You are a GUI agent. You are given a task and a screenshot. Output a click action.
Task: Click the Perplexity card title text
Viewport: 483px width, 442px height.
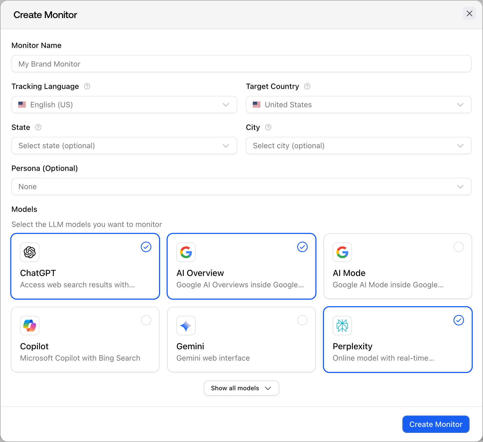click(353, 346)
